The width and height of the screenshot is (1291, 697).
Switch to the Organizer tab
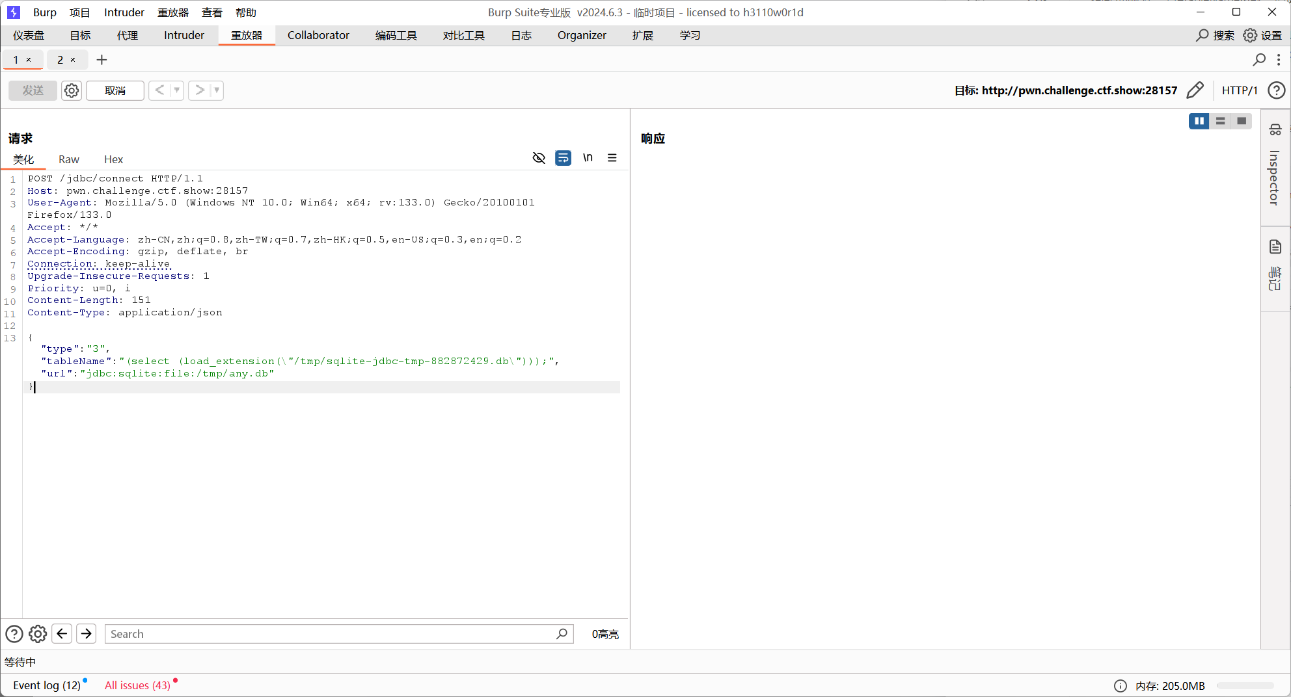click(x=582, y=35)
